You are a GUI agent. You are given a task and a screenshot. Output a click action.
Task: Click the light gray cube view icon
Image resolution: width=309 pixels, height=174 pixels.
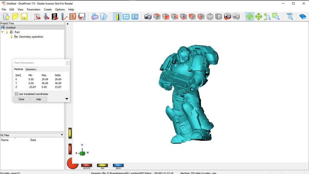pyautogui.click(x=210, y=17)
